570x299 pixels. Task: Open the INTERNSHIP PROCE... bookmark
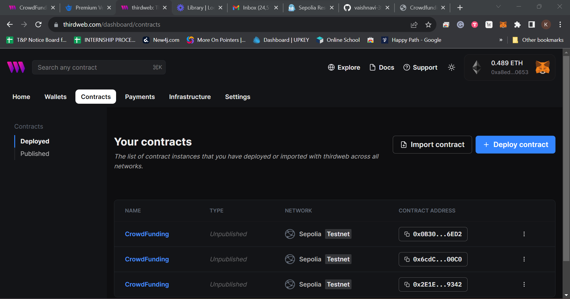pos(105,40)
